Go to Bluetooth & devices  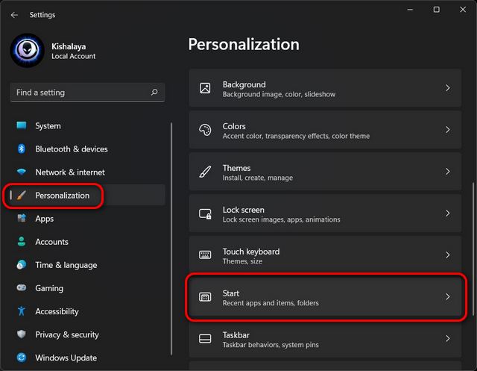coord(88,149)
